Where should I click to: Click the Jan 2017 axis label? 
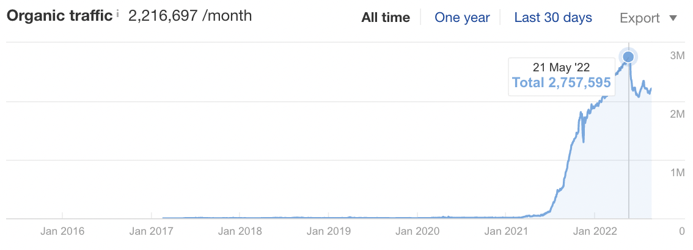151,231
